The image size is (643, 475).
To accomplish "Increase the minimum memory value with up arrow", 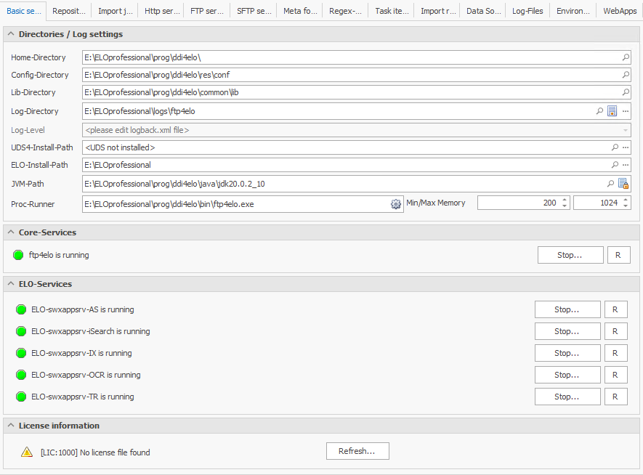I will 565,200.
